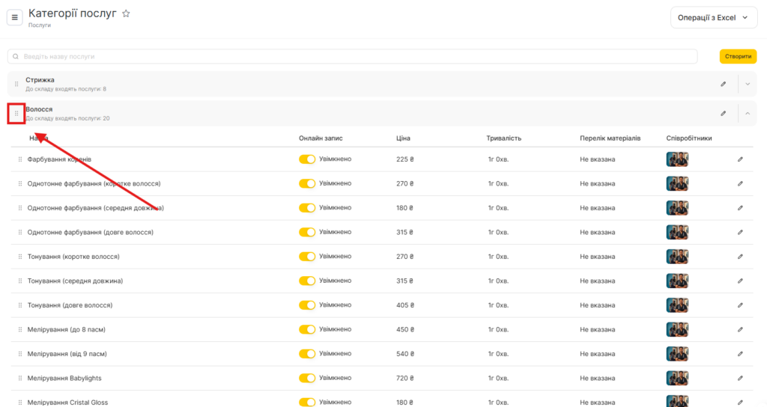Click staff thumbnail for Мелірування (до 8 пасм)

(x=677, y=329)
